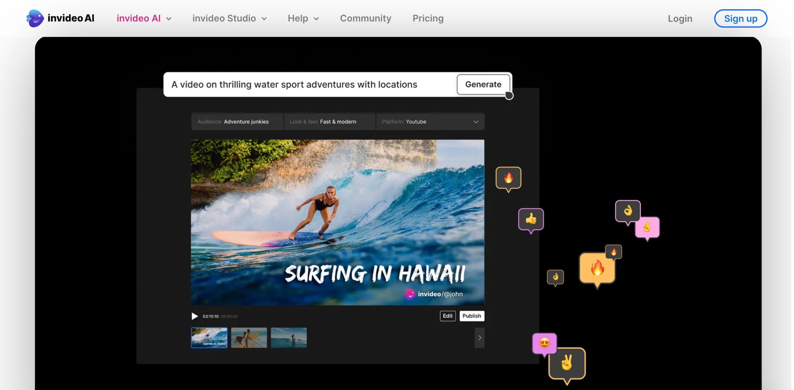
Task: Open the Pricing page
Action: coord(428,19)
